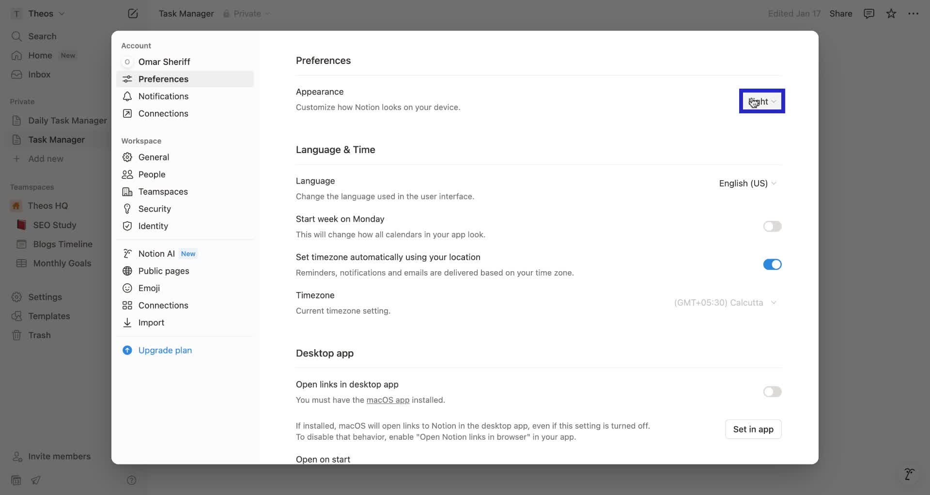Click the help question mark icon

pyautogui.click(x=131, y=480)
